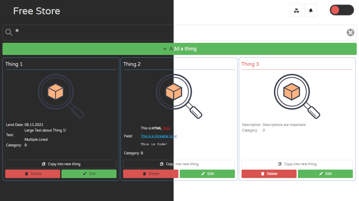This screenshot has height=201, width=359.
Task: Toggle the dark mode theme switch
Action: point(342,10)
